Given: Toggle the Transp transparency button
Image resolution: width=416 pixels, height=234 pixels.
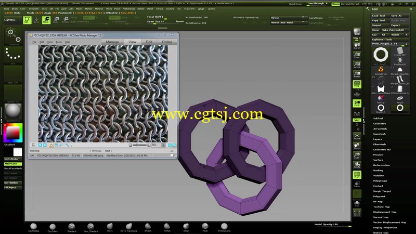Looking at the screenshot, I should (x=357, y=184).
